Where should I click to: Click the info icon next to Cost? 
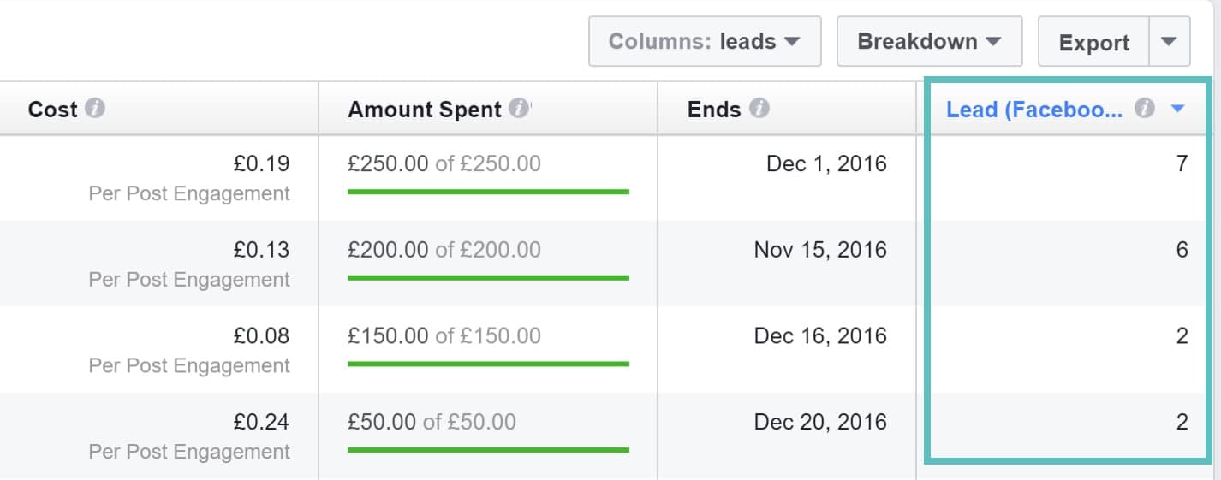coord(96,110)
